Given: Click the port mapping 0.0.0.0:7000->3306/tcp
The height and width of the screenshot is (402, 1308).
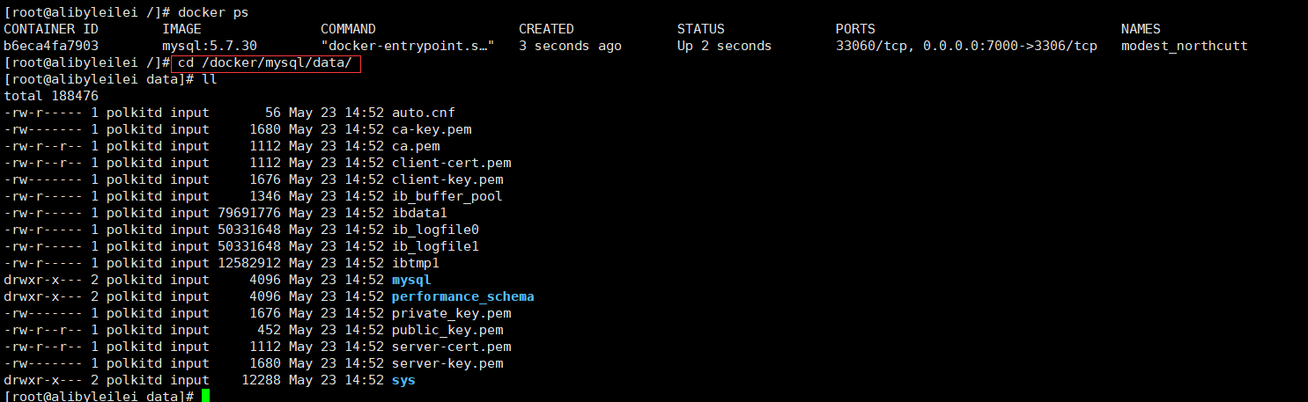Looking at the screenshot, I should pos(1010,46).
